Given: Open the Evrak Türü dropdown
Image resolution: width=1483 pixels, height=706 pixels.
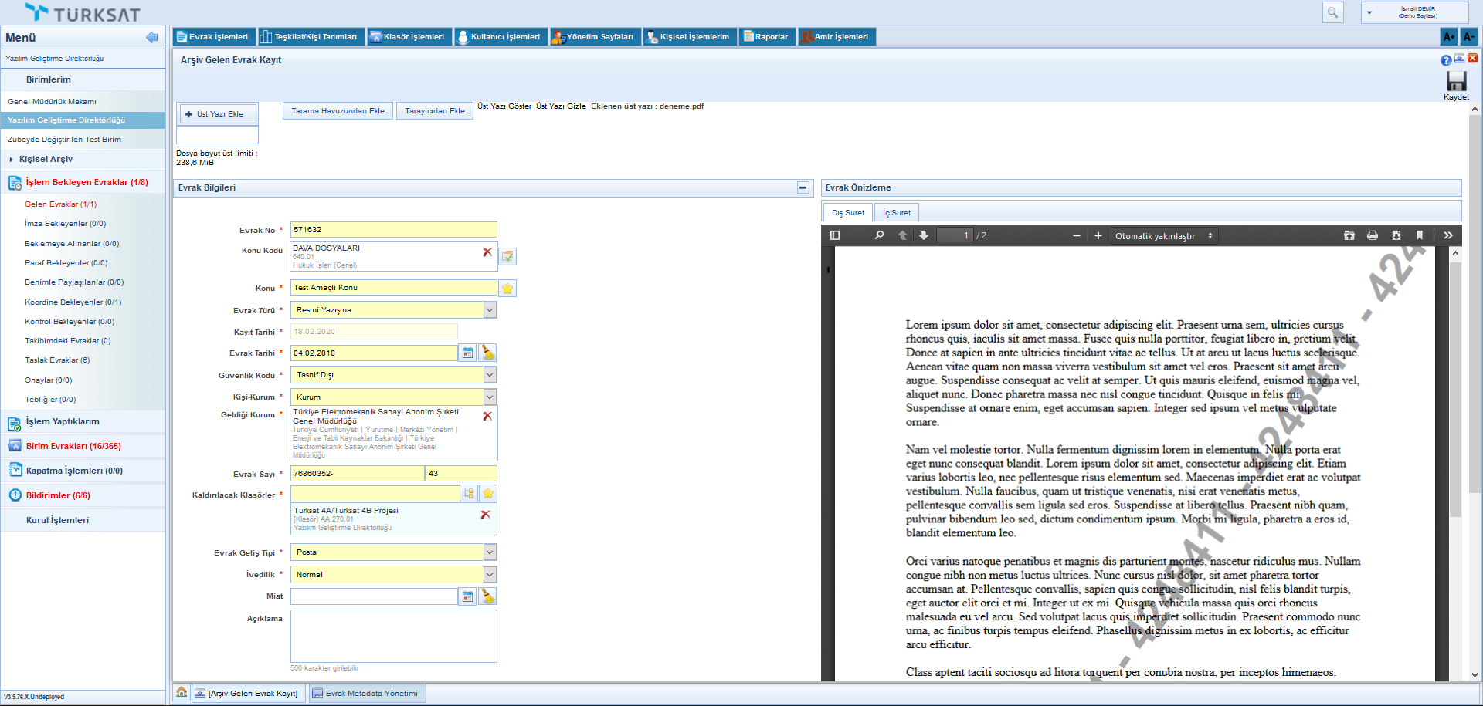Looking at the screenshot, I should pyautogui.click(x=490, y=310).
